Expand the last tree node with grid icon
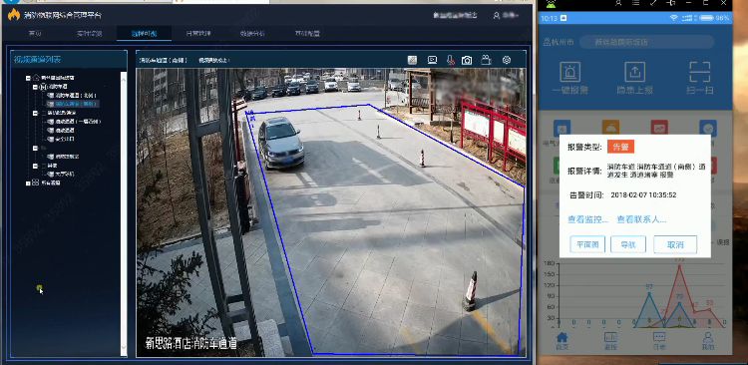The height and width of the screenshot is (365, 748). pyautogui.click(x=29, y=182)
